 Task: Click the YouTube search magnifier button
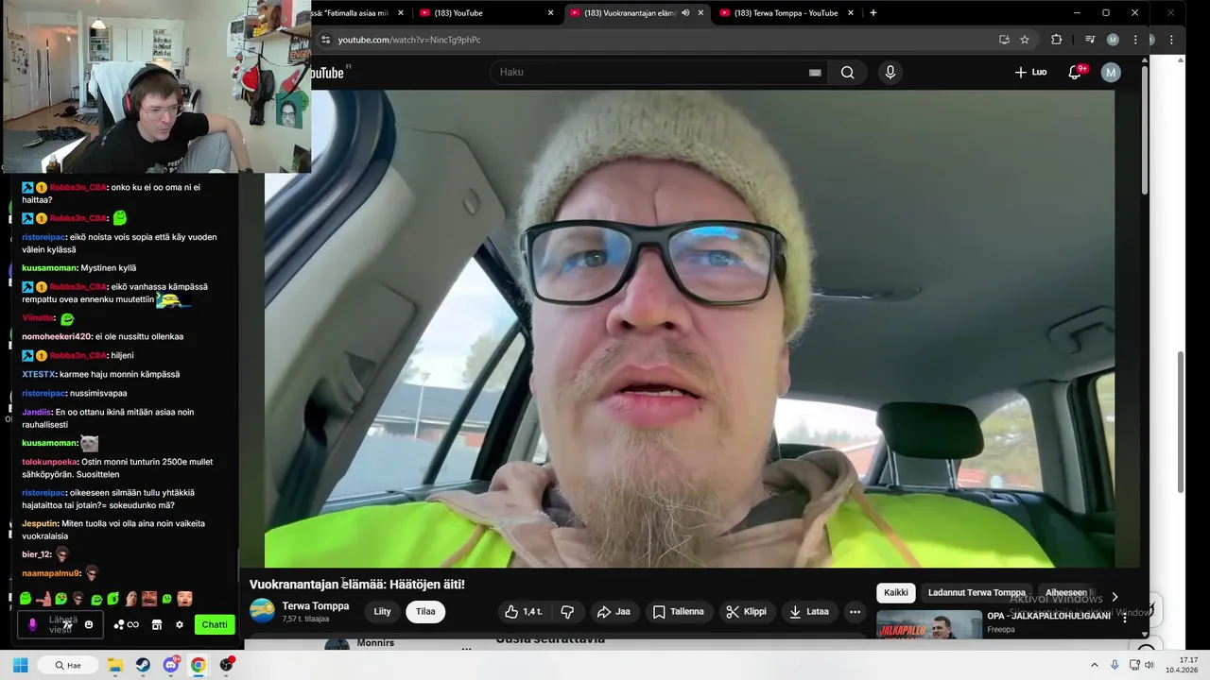tap(847, 72)
